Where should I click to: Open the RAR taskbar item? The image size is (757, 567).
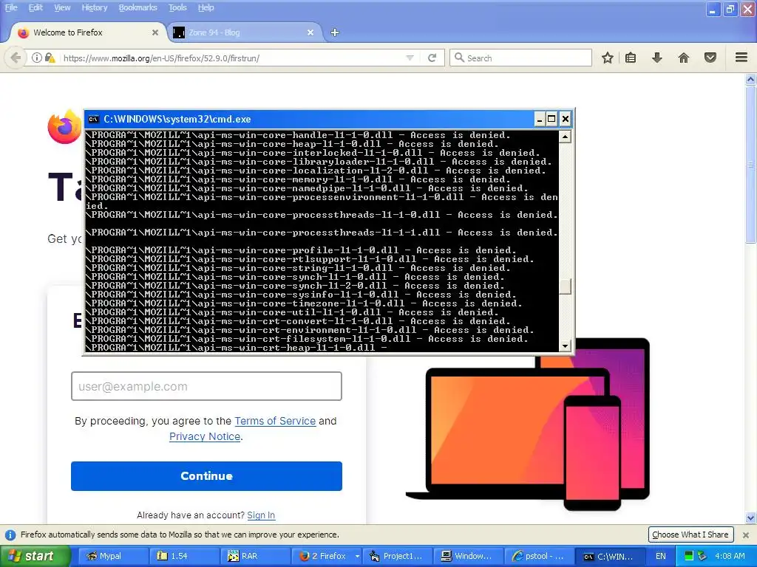(x=254, y=556)
